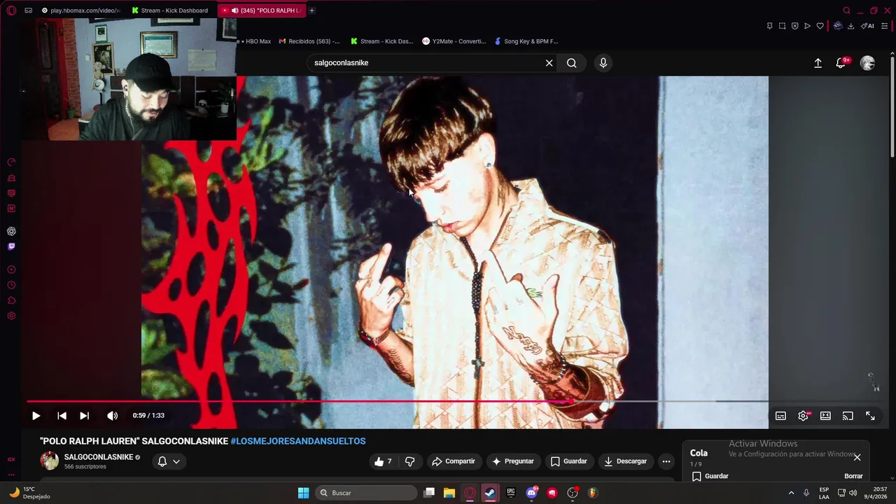Clear the salgoconlasnike search text
The image size is (896, 504).
(x=549, y=63)
